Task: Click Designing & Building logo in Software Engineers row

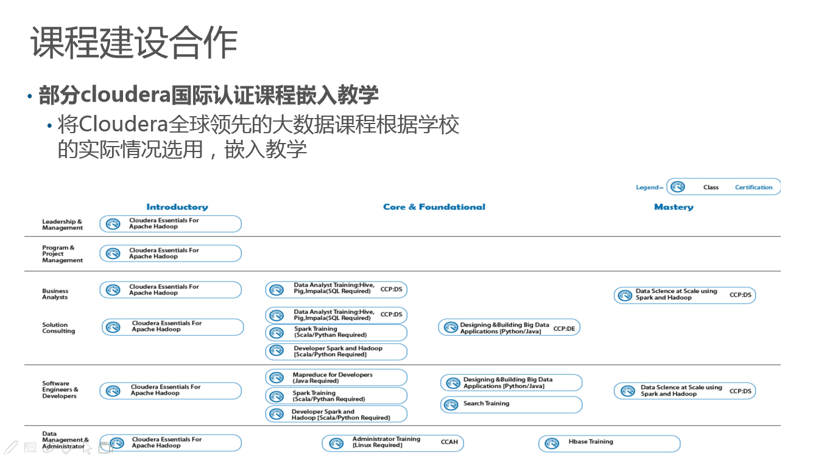Action: click(x=452, y=383)
